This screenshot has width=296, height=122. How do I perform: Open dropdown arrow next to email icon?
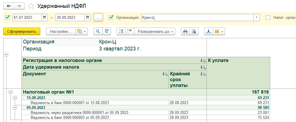(x=222, y=32)
